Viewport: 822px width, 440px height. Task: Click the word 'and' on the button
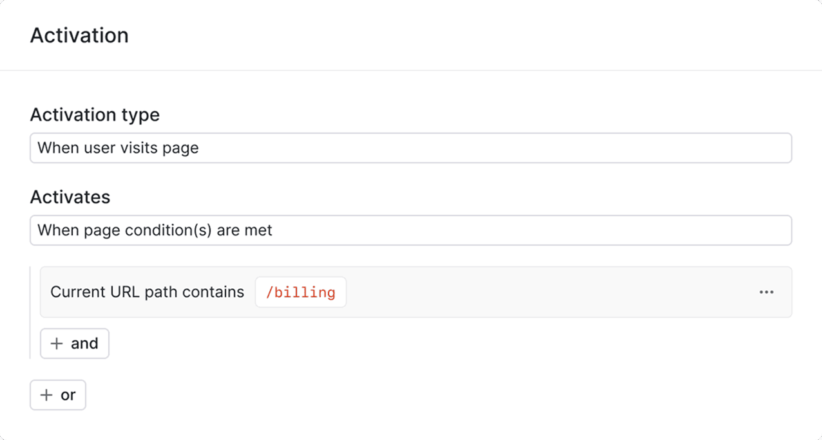point(84,344)
